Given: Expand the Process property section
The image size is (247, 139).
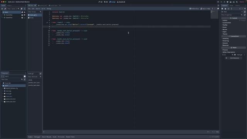Looking at the screenshot, I should pyautogui.click(x=225, y=50).
